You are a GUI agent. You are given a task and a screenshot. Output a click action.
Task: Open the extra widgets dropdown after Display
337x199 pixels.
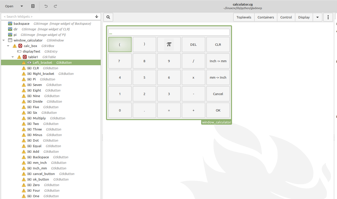click(x=318, y=17)
